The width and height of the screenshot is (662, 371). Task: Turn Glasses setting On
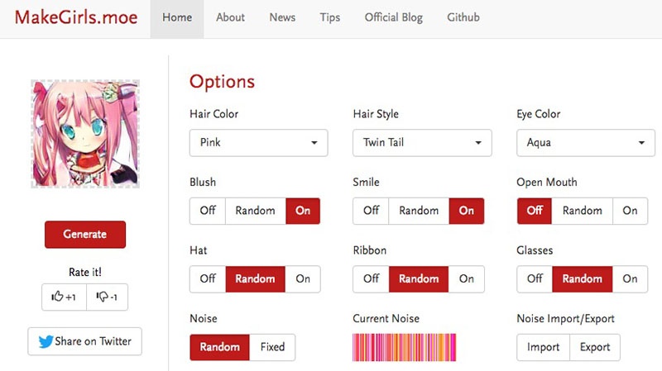pyautogui.click(x=631, y=278)
